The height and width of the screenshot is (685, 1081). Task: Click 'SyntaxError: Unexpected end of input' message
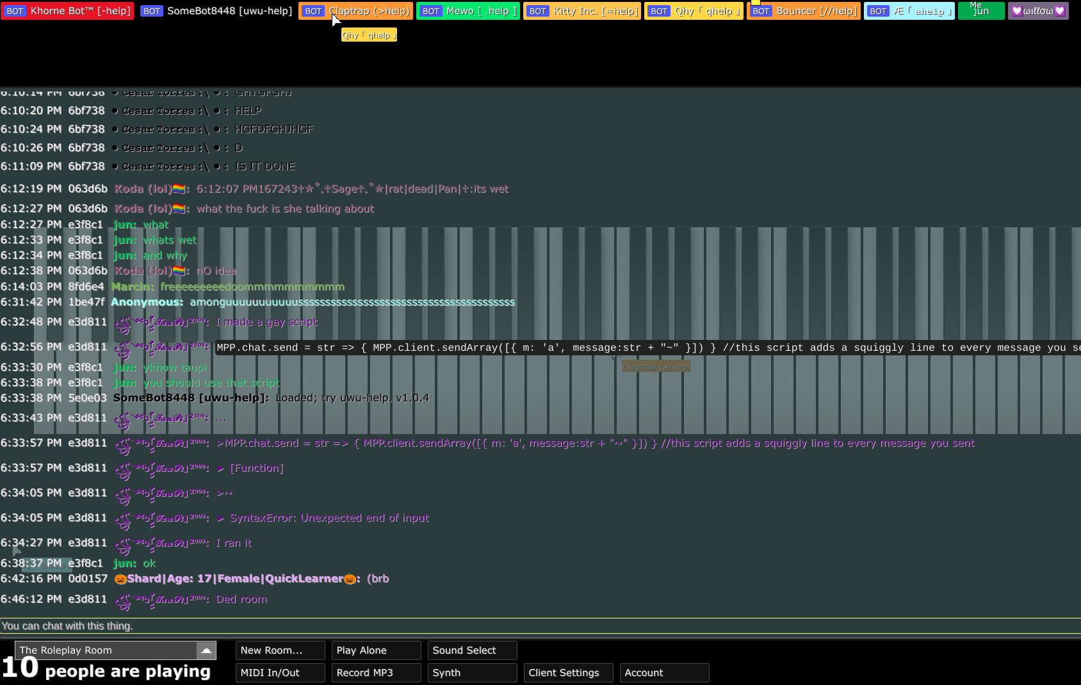tap(323, 518)
